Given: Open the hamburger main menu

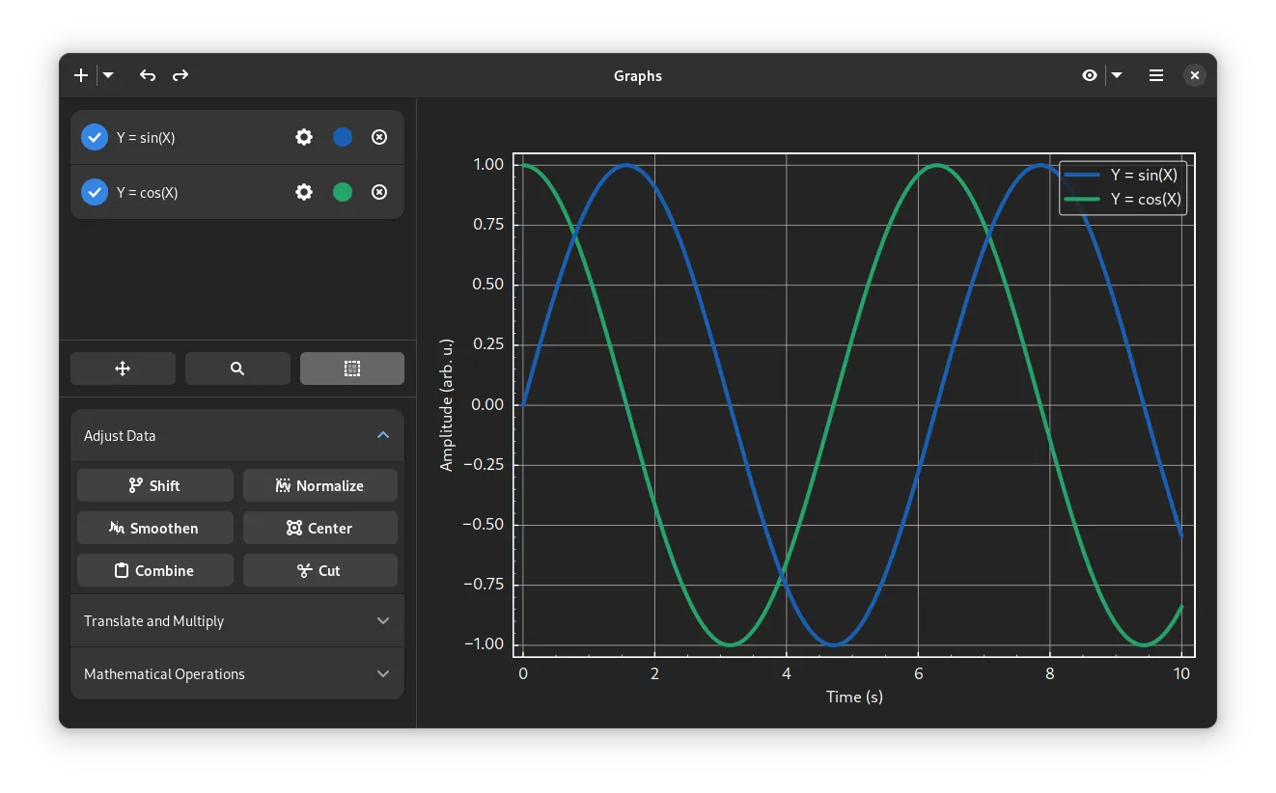Looking at the screenshot, I should tap(1156, 75).
